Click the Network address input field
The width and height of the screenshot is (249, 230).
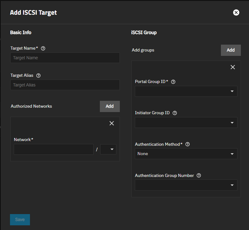click(54, 149)
